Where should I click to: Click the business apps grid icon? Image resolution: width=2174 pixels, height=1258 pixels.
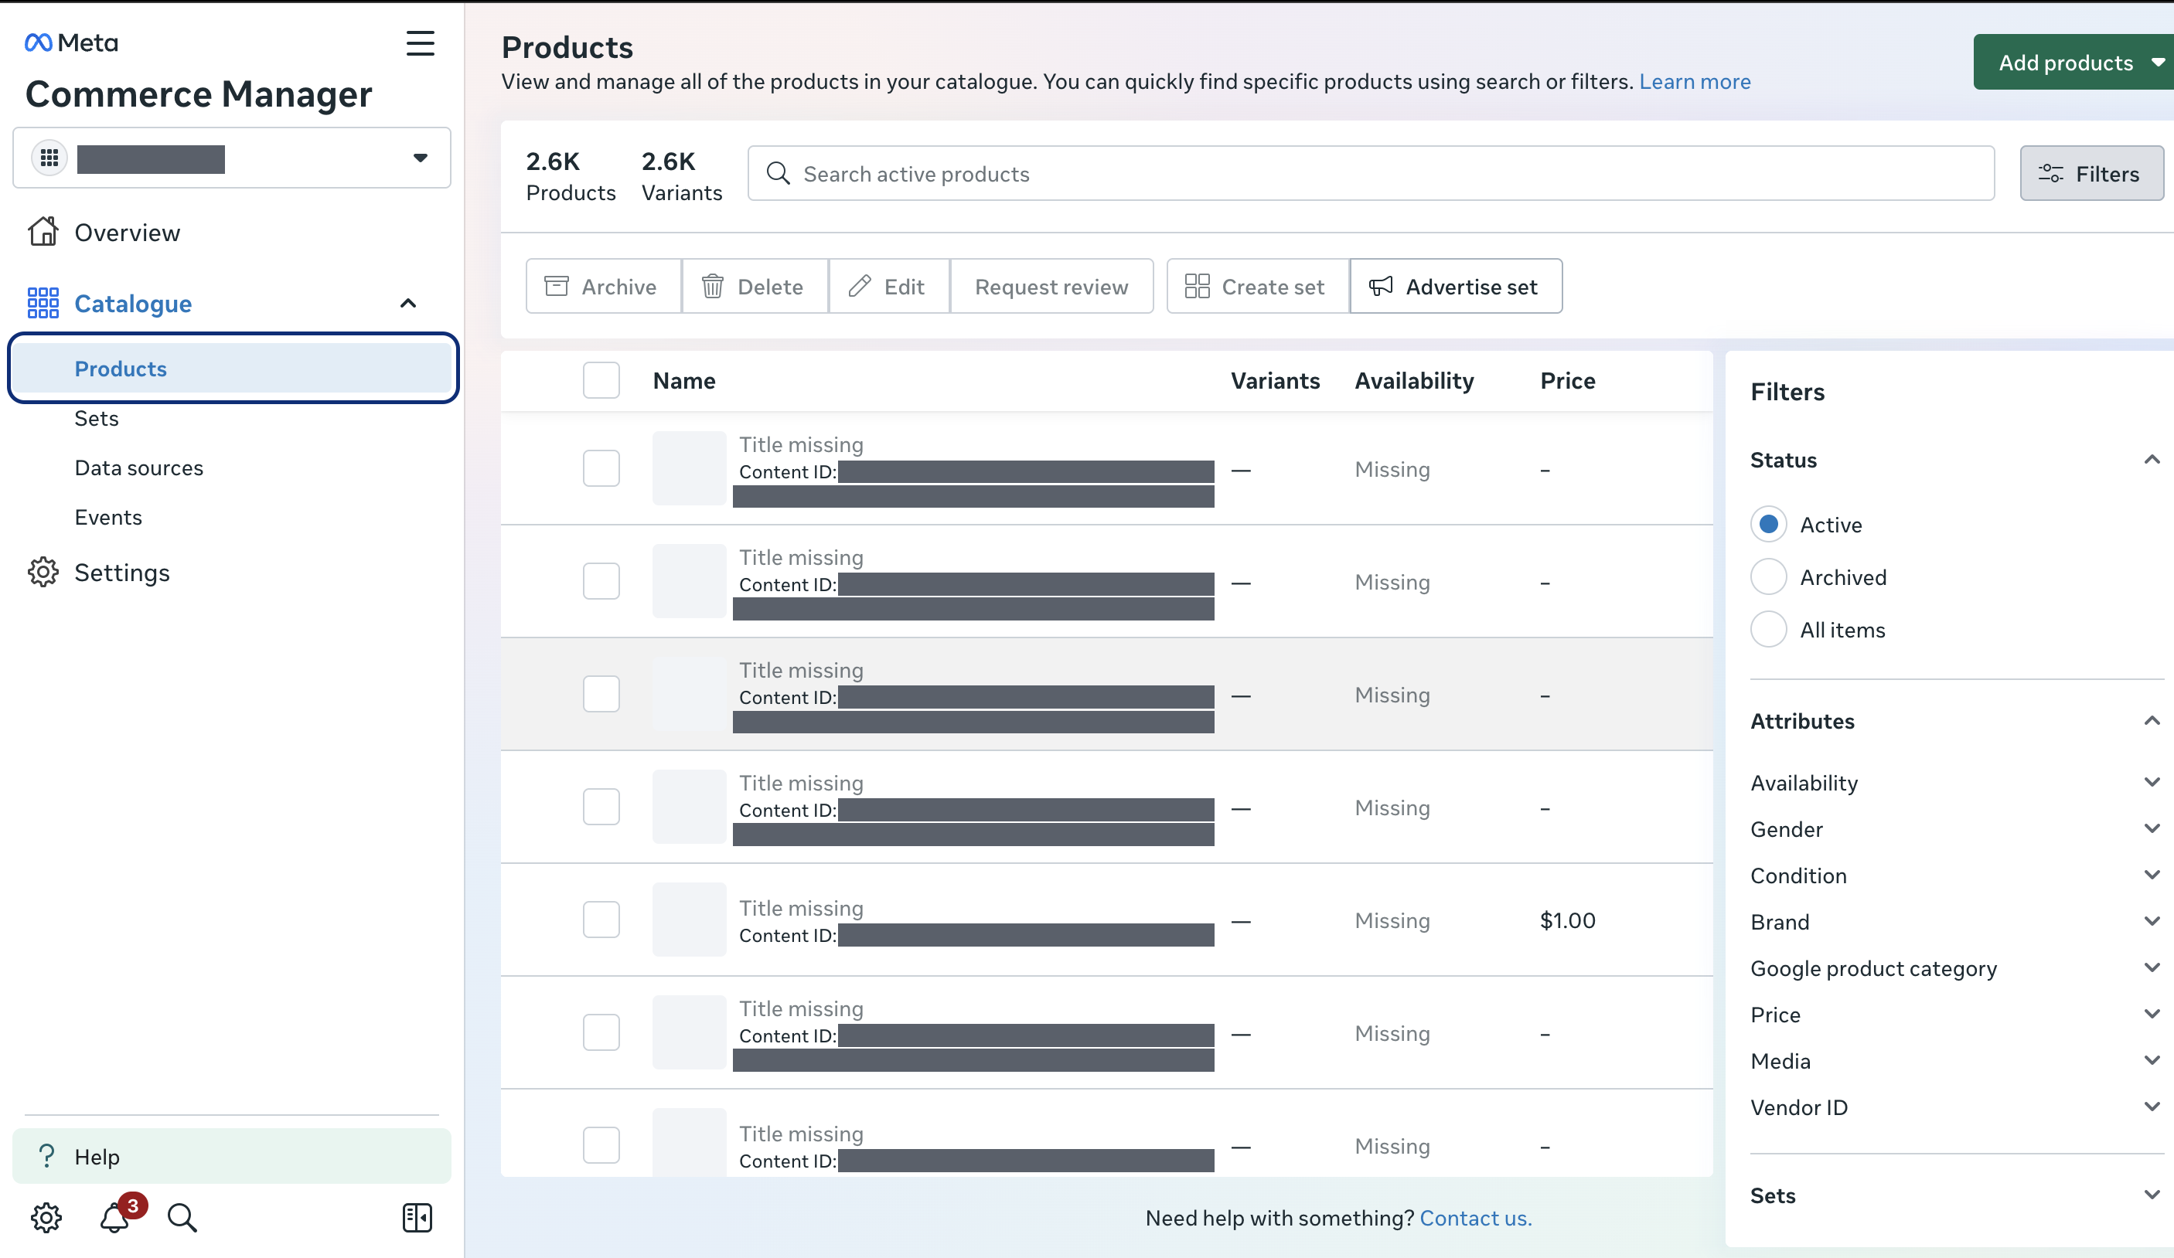click(x=50, y=158)
